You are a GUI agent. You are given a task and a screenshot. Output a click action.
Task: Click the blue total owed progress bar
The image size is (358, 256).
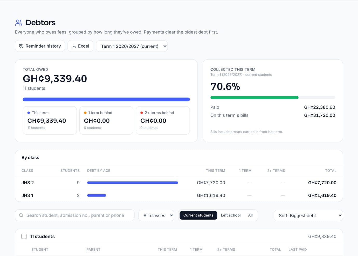pos(106,99)
